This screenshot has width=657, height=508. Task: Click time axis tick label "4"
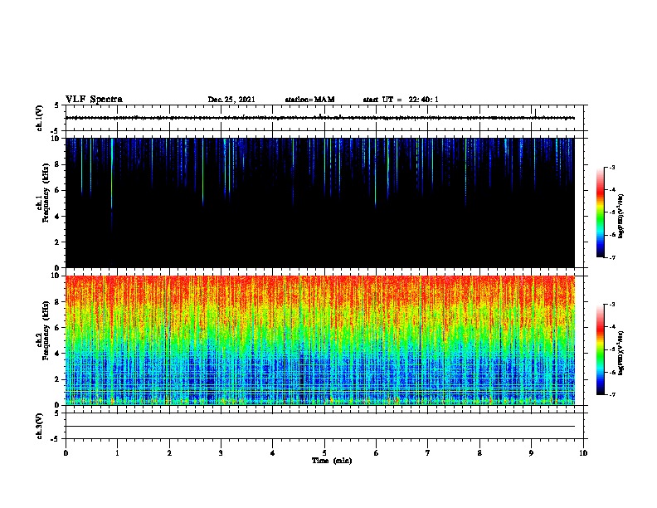[273, 453]
